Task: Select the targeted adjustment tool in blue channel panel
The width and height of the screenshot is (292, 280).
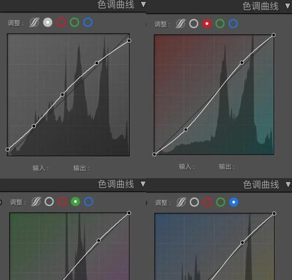Action: 181,202
